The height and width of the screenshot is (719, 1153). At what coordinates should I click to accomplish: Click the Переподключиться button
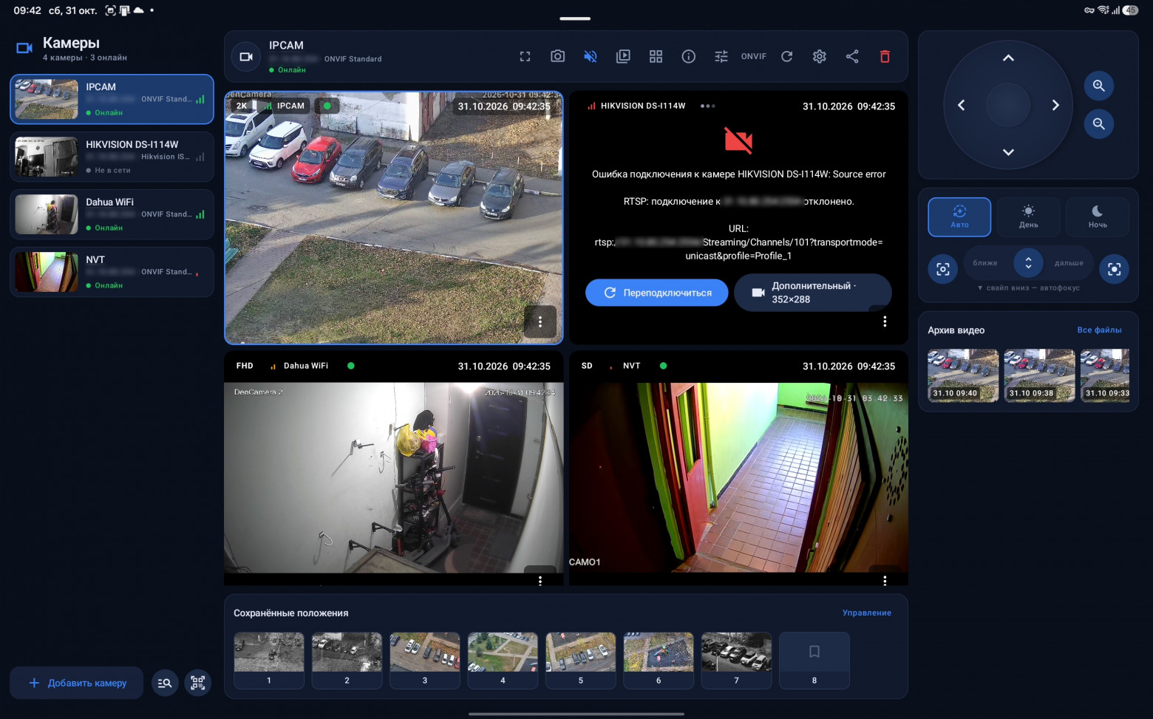[x=656, y=293]
